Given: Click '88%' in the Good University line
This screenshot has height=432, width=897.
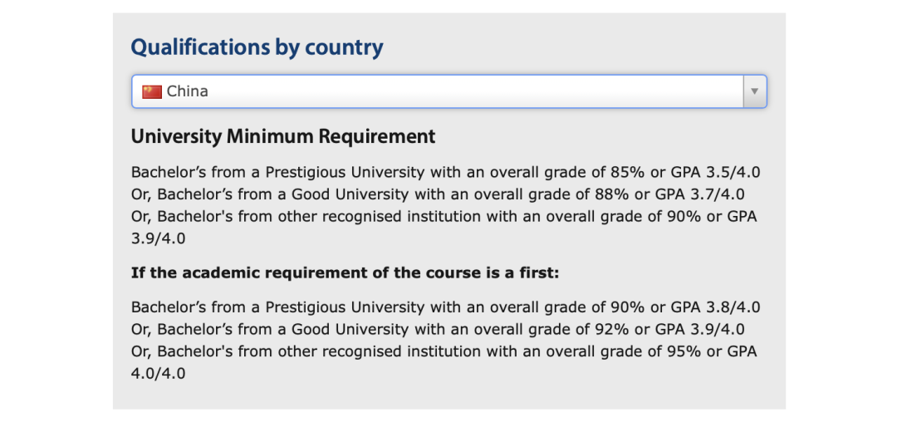Looking at the screenshot, I should click(x=612, y=194).
